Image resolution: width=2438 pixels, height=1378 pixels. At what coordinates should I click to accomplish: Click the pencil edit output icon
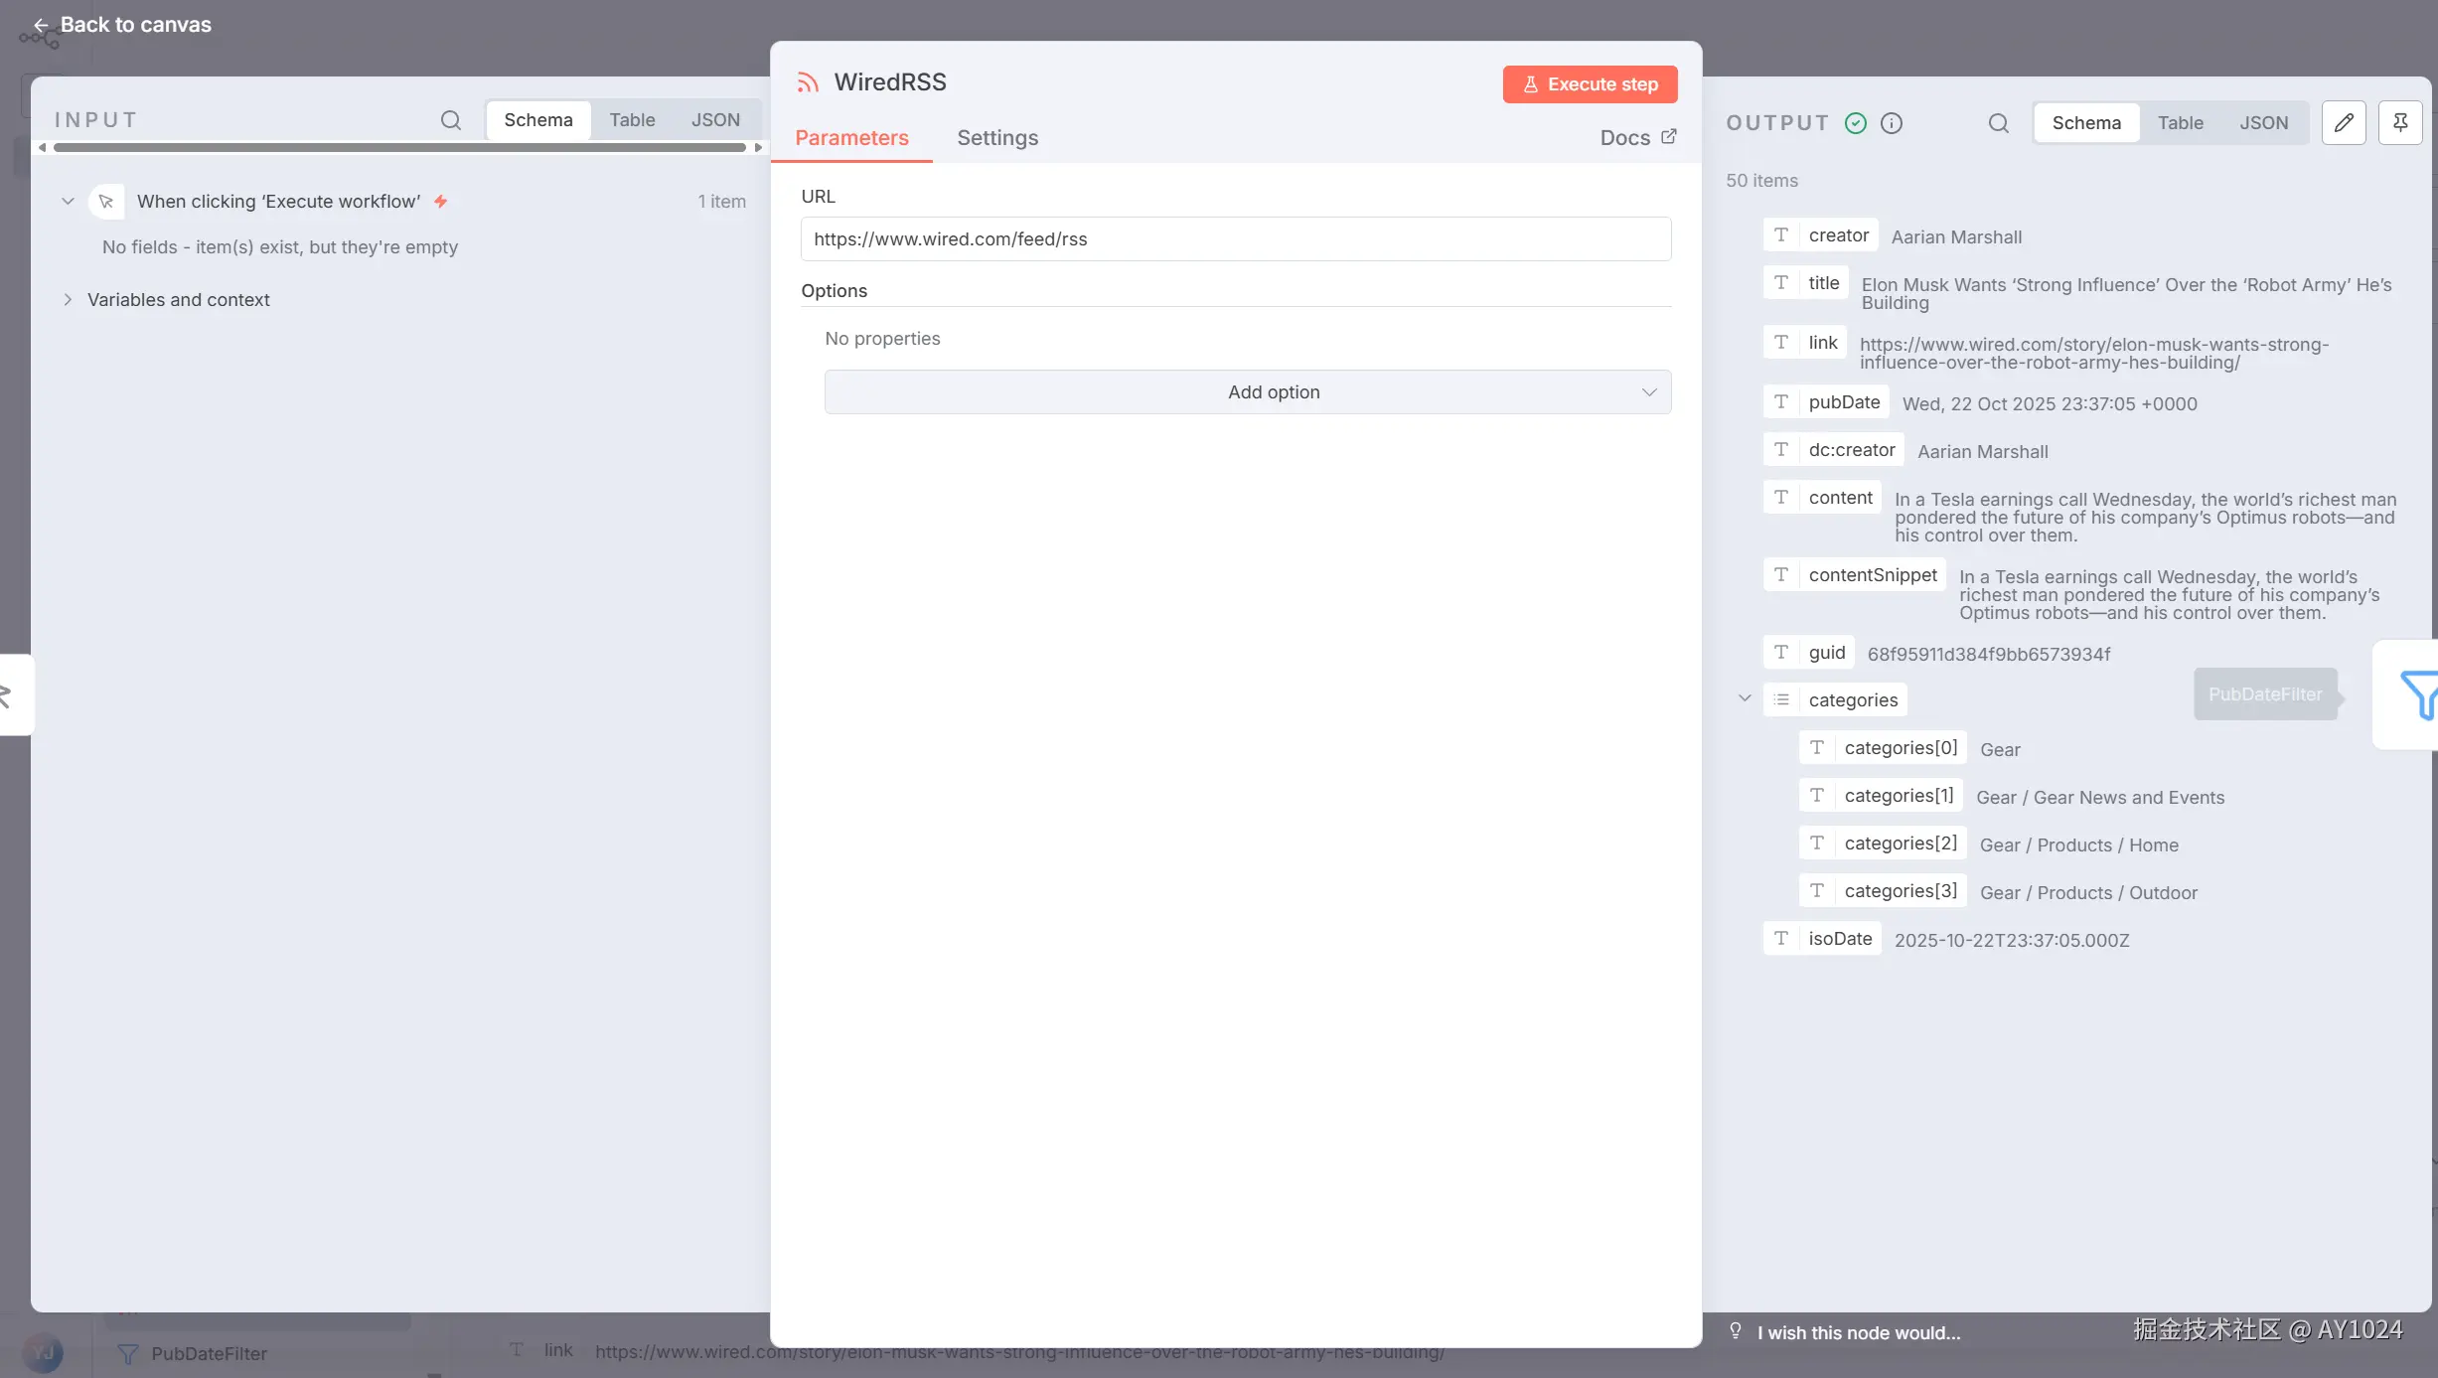2343,123
